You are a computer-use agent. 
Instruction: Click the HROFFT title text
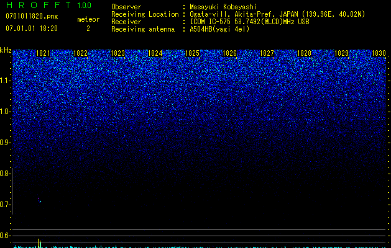pyautogui.click(x=39, y=5)
